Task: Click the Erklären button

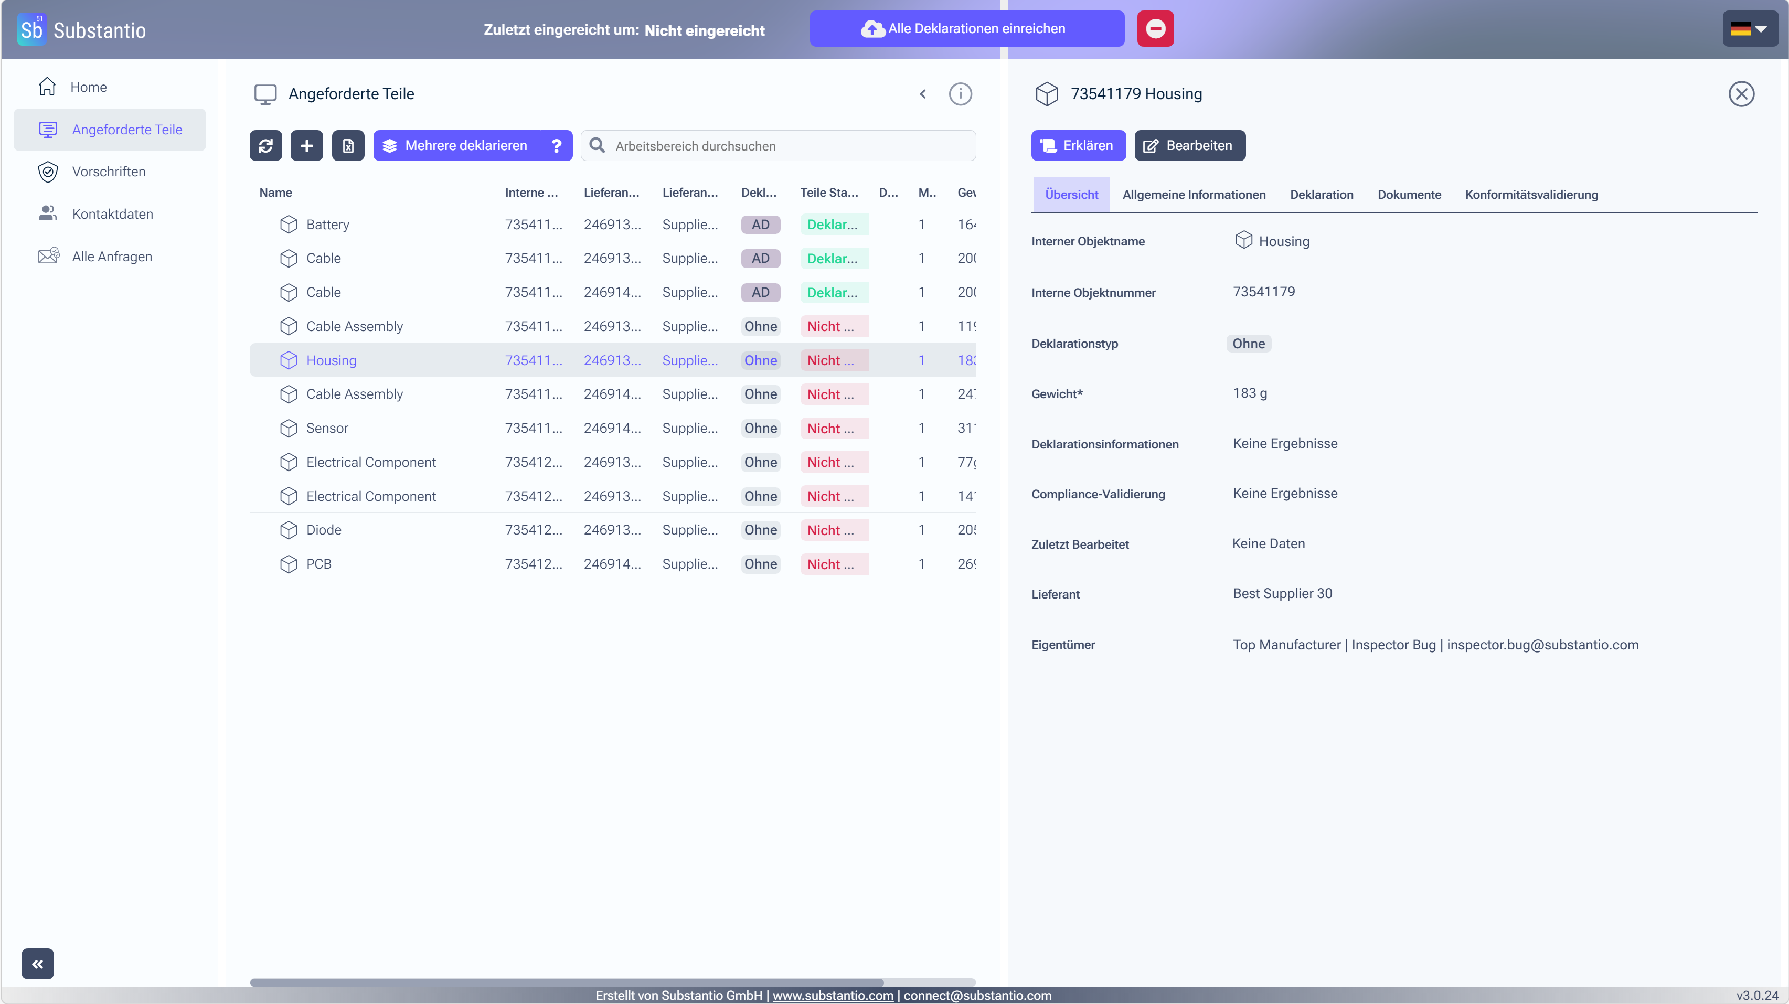Action: click(x=1078, y=146)
